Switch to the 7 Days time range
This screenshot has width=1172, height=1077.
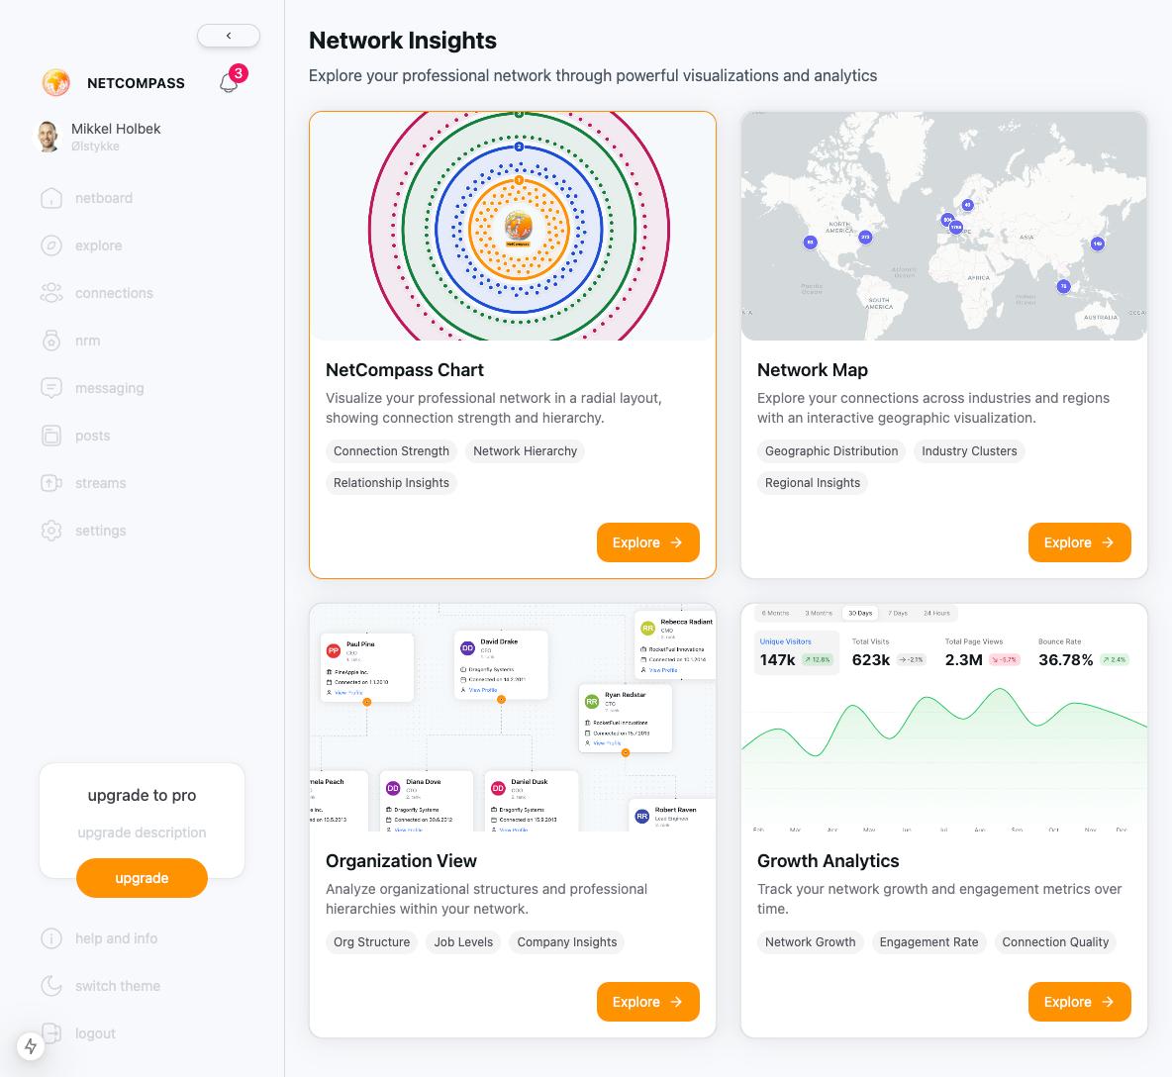coord(897,613)
